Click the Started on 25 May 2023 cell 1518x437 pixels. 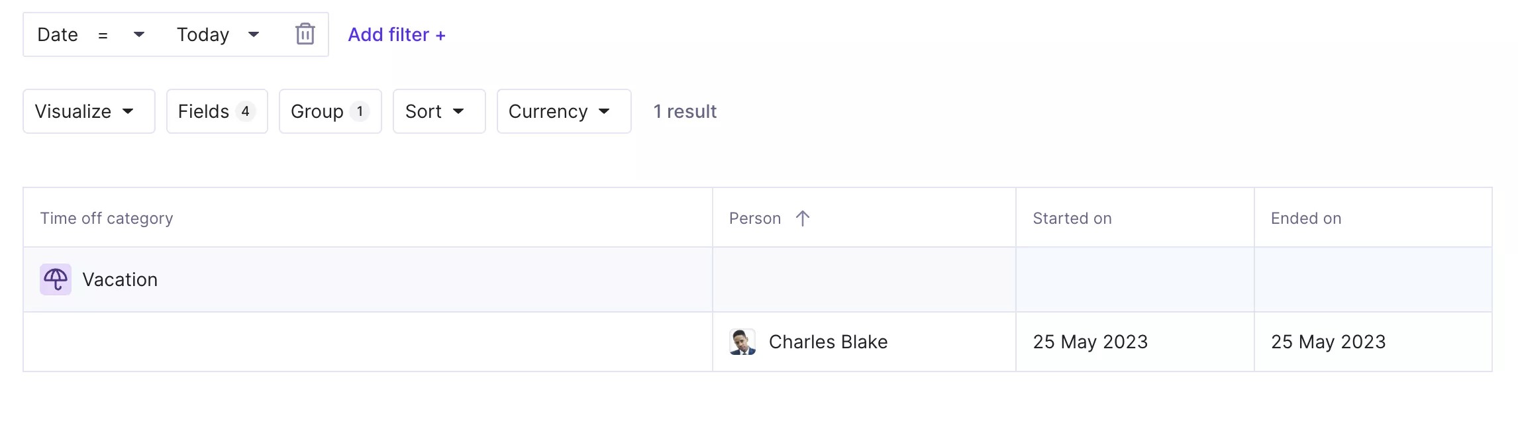tap(1135, 342)
